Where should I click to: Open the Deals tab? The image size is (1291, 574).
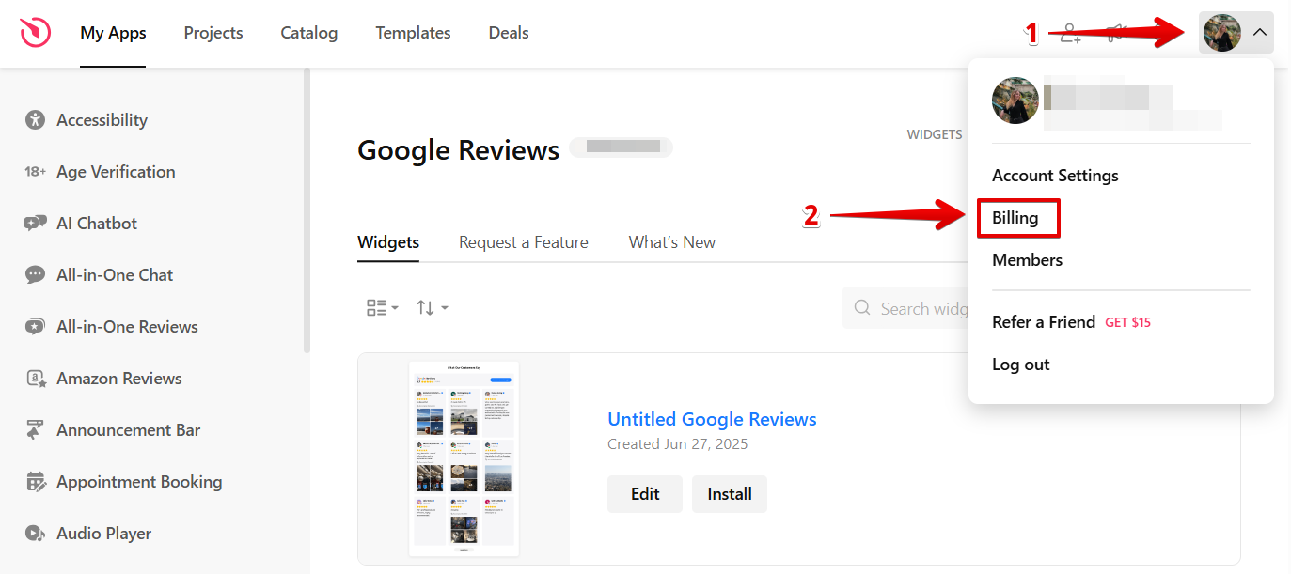click(509, 33)
